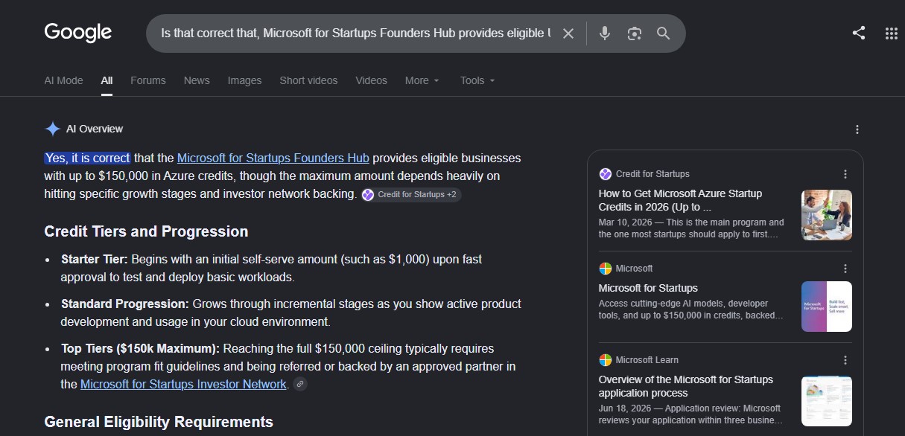The image size is (905, 436).
Task: Expand the More dropdown
Action: click(422, 80)
